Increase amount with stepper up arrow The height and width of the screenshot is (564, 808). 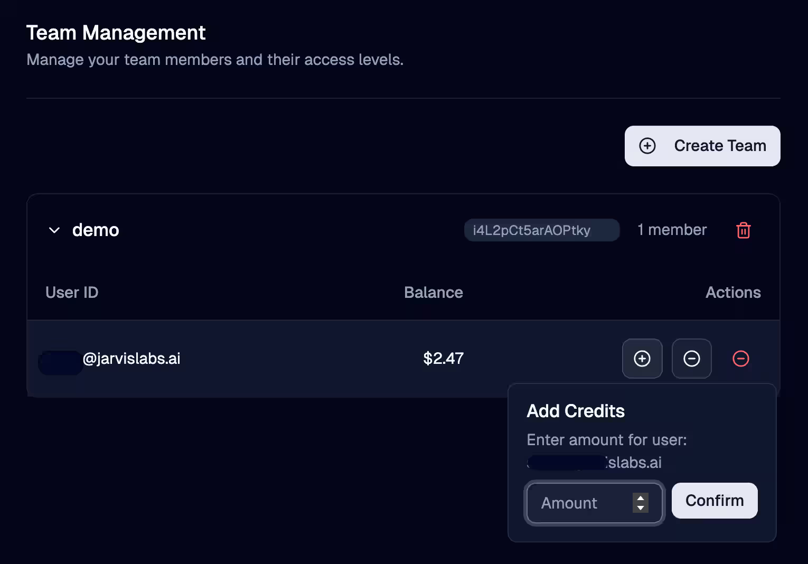(x=641, y=498)
